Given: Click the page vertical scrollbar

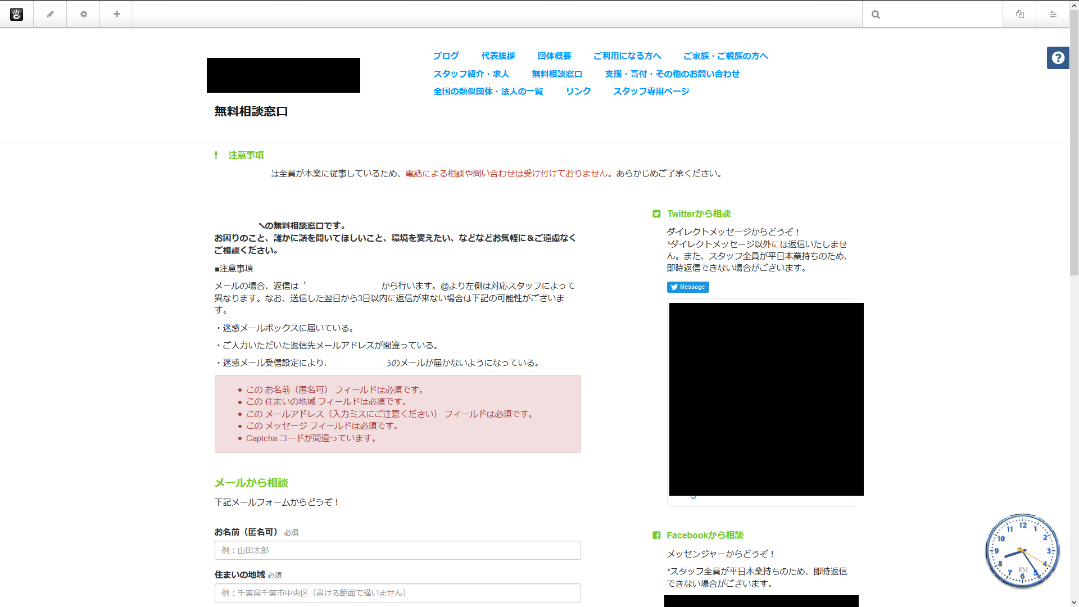Looking at the screenshot, I should coord(1074,143).
